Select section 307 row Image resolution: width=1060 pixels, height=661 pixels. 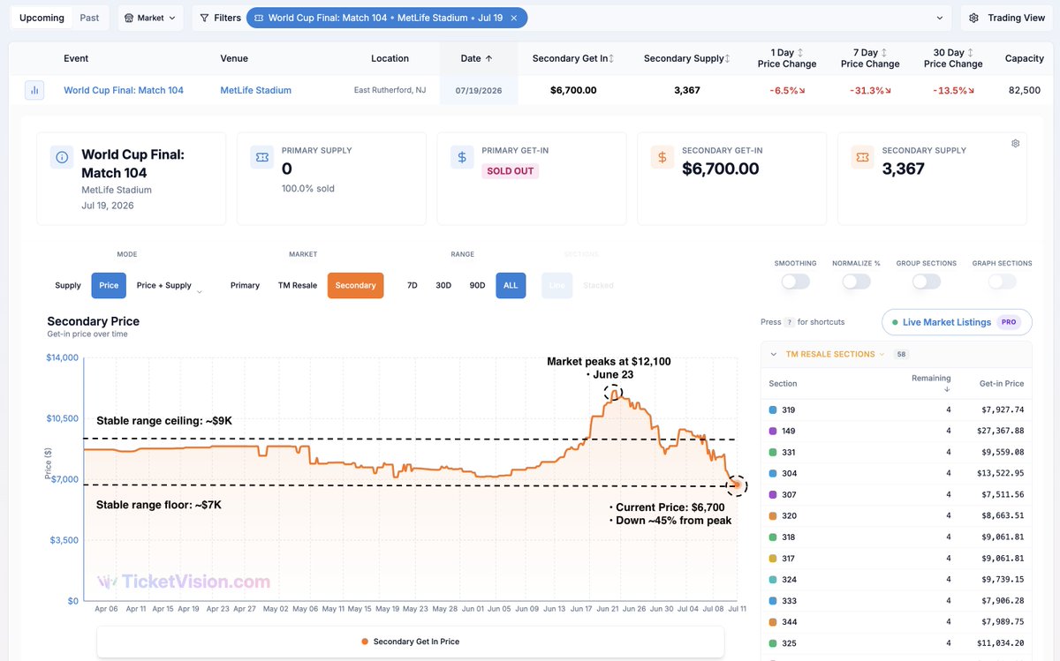897,495
